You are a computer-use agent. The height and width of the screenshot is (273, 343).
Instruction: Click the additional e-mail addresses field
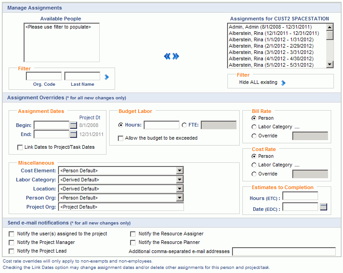[x=284, y=252]
